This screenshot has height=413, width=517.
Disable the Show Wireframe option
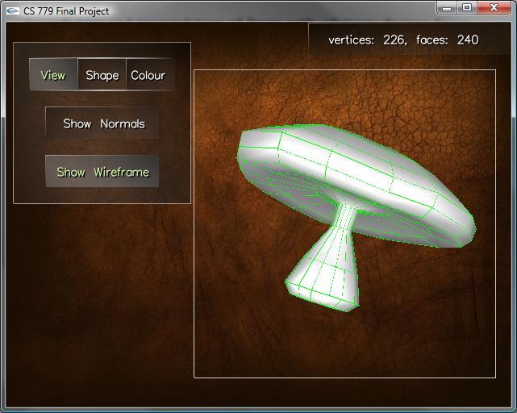[x=102, y=172]
